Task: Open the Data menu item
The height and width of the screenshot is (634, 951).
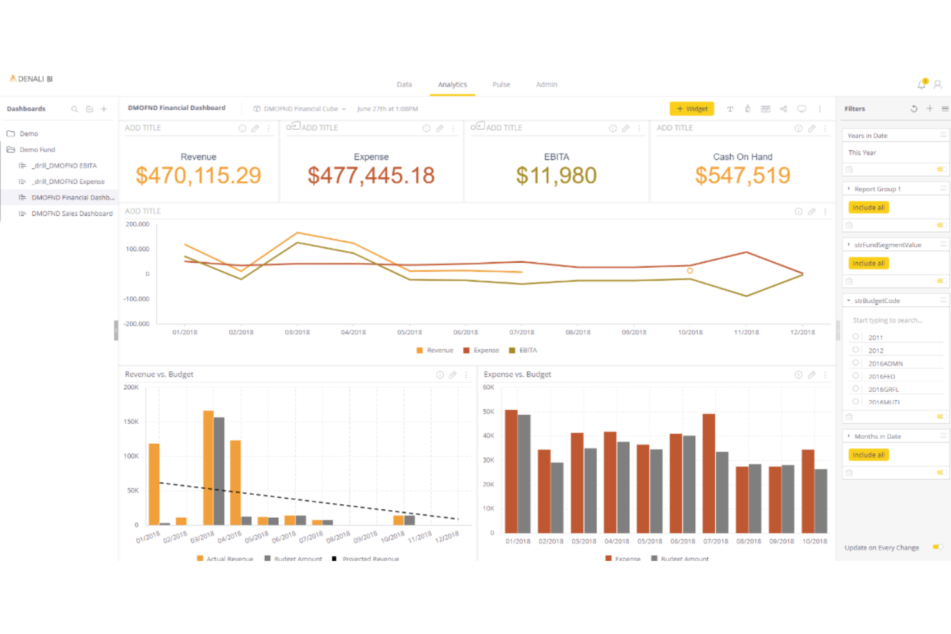Action: point(404,84)
